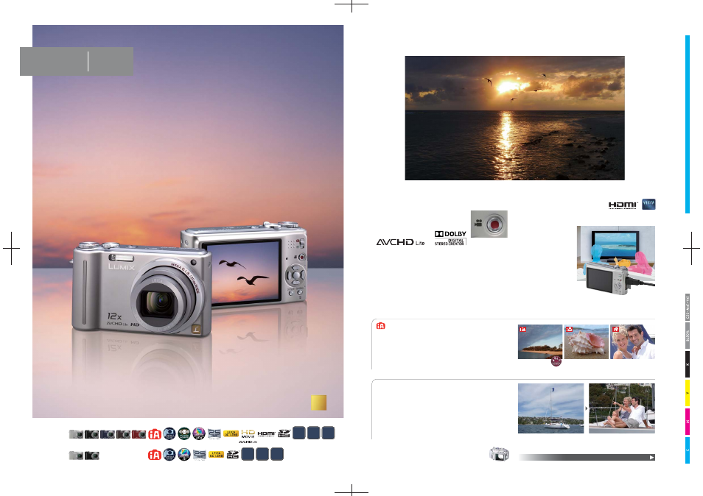Click the sunset over sea photo

click(x=514, y=118)
